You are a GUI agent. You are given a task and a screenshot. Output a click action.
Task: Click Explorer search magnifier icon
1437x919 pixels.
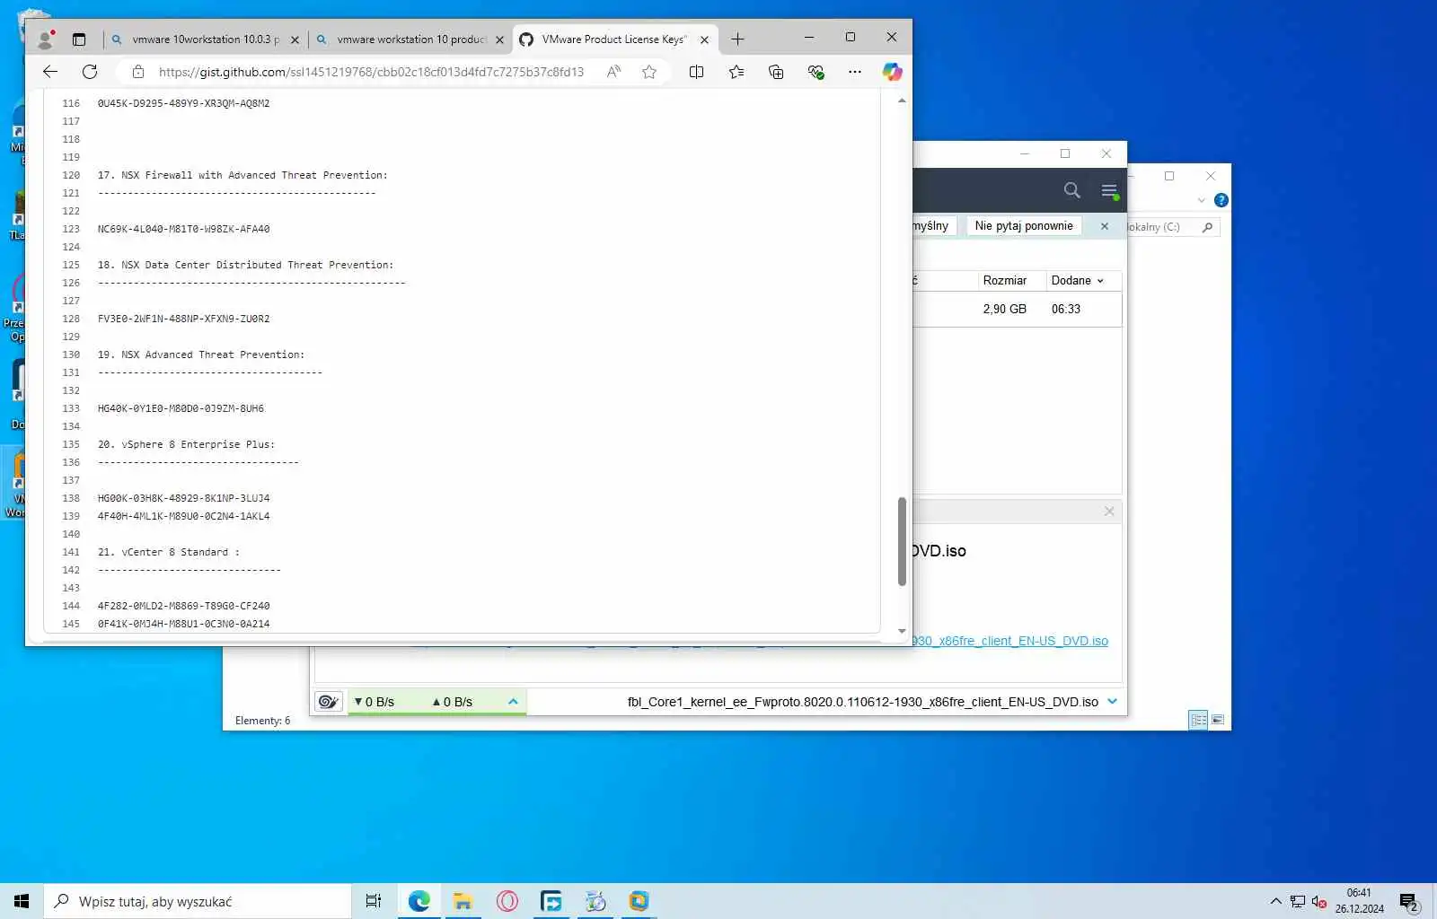[1208, 227]
